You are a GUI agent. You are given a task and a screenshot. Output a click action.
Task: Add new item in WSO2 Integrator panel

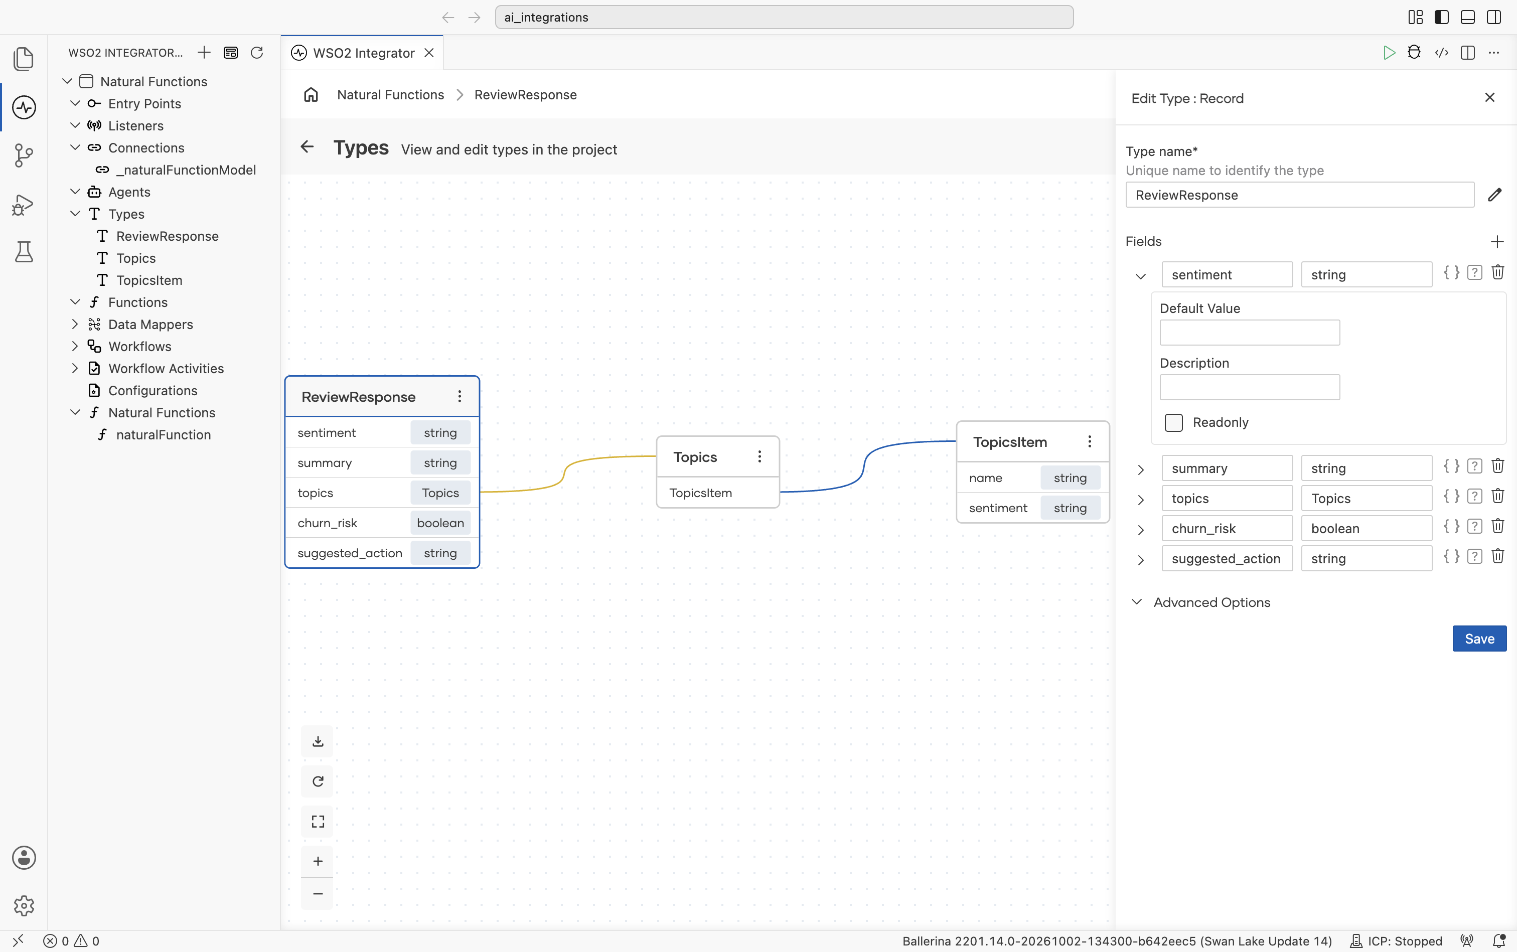pyautogui.click(x=204, y=52)
